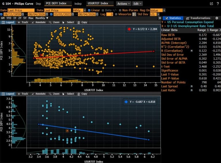Viewport: 221px width, 163px height.
Task: Click the chart icon beside Last Spread
Action: pyautogui.click(x=192, y=87)
